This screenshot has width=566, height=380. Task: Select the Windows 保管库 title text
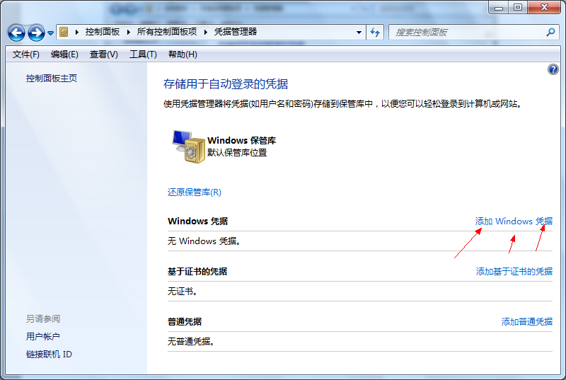pos(241,140)
